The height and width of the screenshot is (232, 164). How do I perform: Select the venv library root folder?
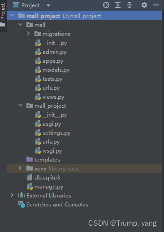(x=84, y=168)
